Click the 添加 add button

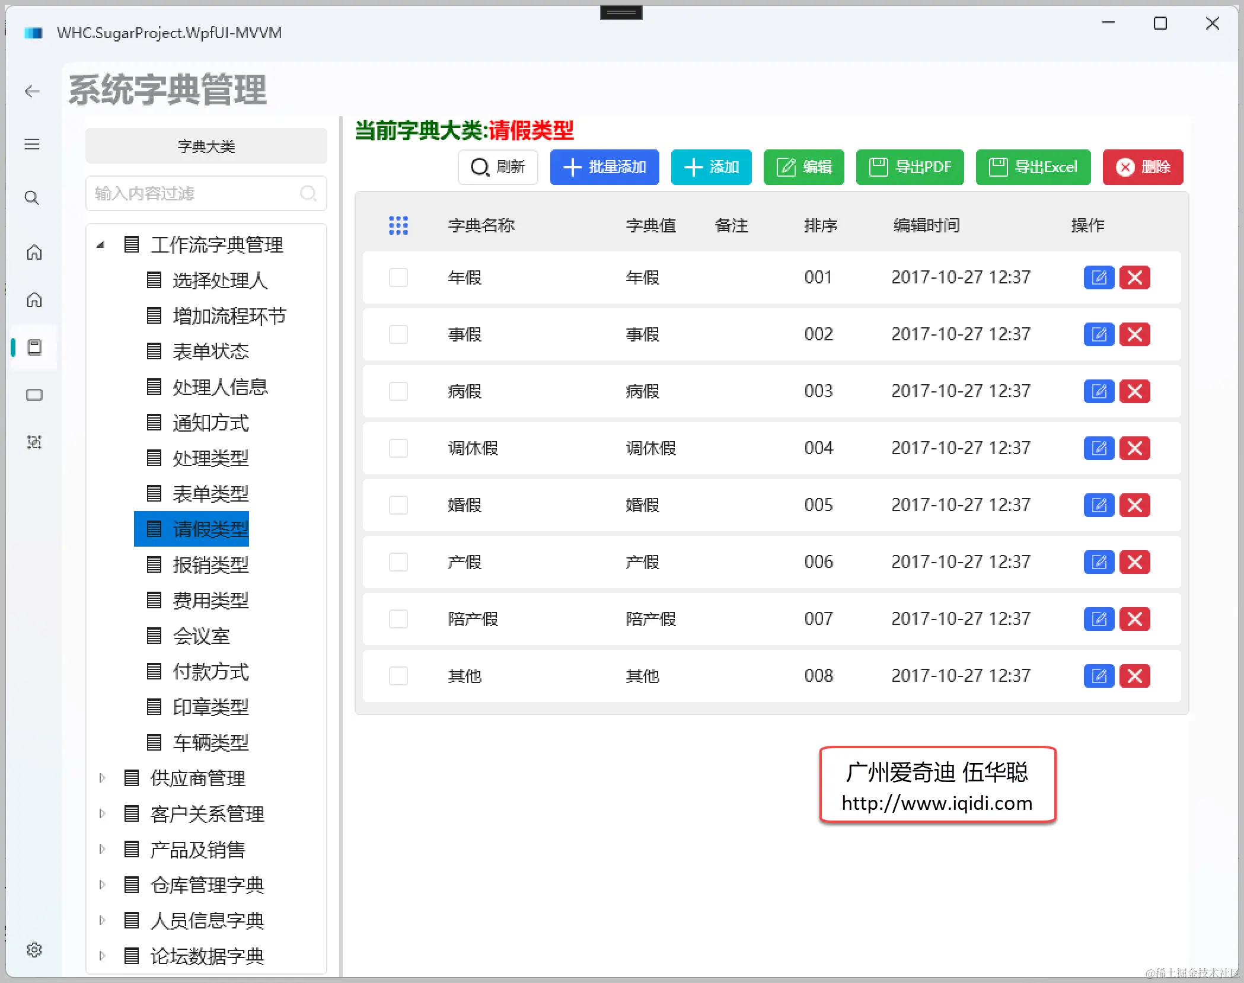(711, 167)
